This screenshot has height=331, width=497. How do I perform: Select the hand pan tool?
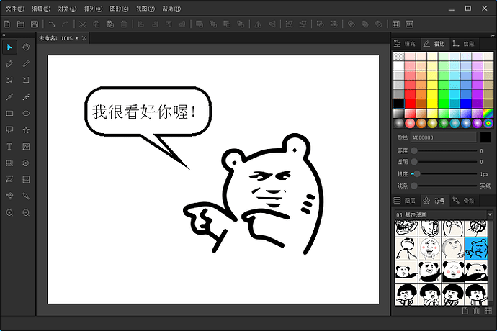pyautogui.click(x=26, y=47)
